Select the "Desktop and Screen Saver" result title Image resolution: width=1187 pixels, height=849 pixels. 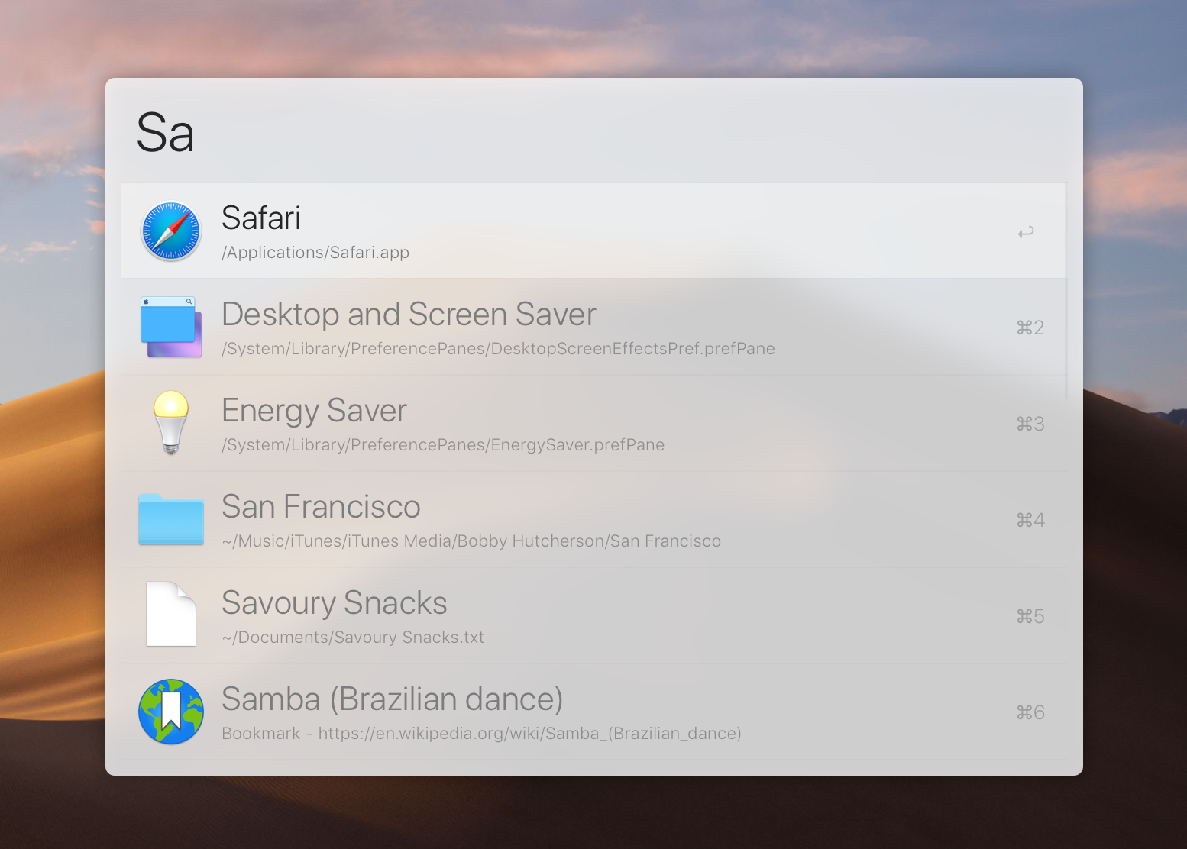(409, 314)
